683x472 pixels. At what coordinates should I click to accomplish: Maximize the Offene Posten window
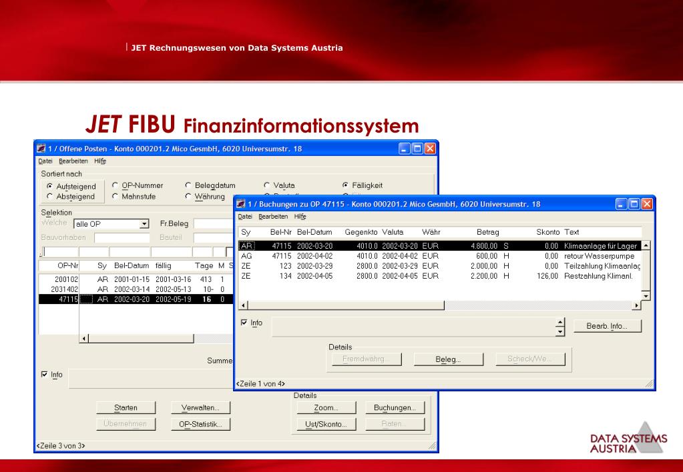417,149
